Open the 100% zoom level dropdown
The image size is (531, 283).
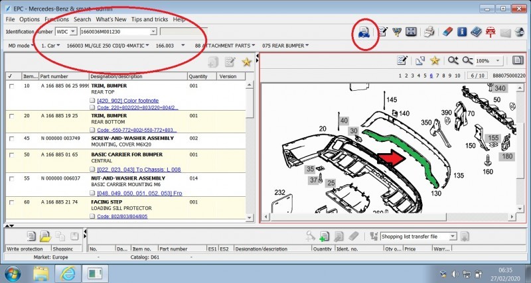497,61
